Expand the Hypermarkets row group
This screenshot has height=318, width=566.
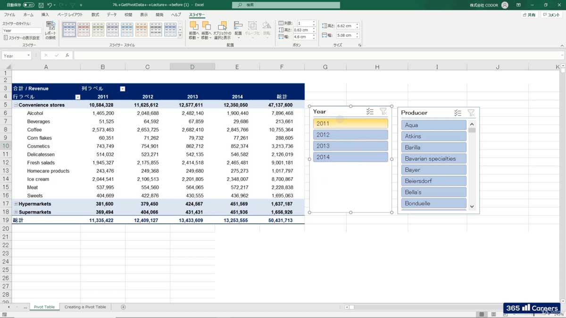(15, 204)
